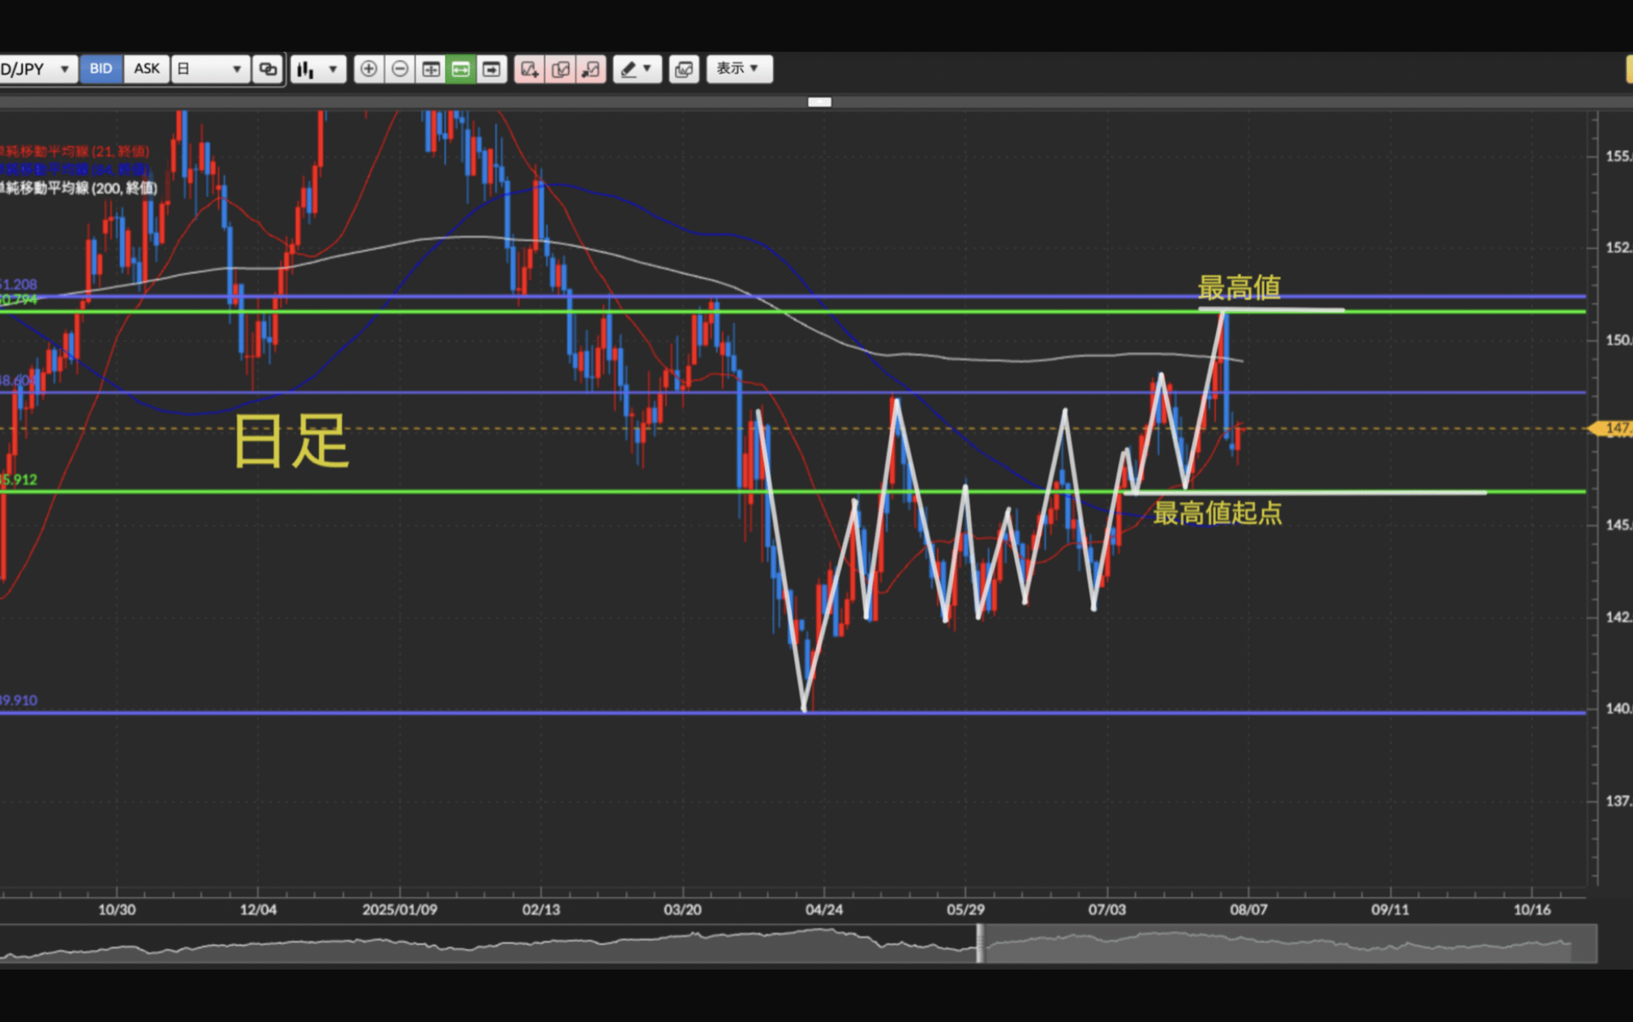This screenshot has height=1022, width=1633.
Task: Click the 84-period moving average legend label
Action: [75, 169]
